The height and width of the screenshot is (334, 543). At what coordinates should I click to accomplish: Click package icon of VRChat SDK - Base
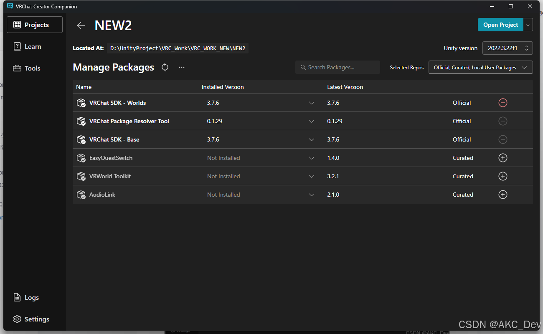click(x=81, y=139)
